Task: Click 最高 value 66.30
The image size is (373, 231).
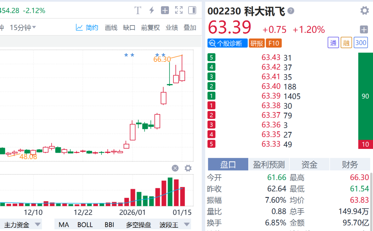Action: [359, 177]
